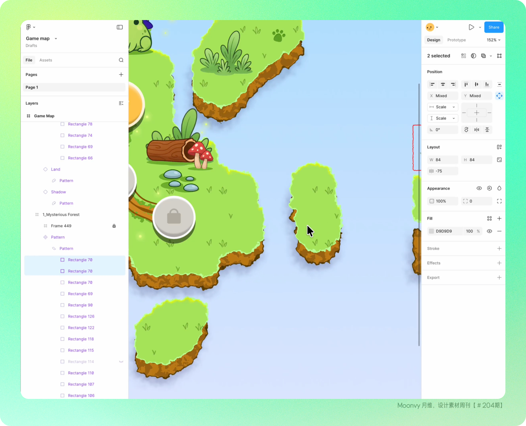Viewport: 526px width, 426px height.
Task: Select the Rectangle 126 layer
Action: pyautogui.click(x=81, y=316)
